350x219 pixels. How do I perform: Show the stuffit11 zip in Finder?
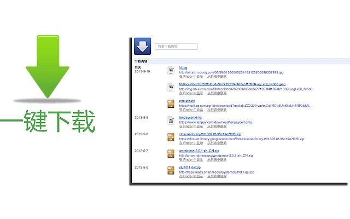(191, 176)
